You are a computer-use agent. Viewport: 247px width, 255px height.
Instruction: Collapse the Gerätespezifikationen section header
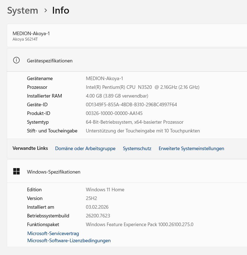click(x=127, y=60)
